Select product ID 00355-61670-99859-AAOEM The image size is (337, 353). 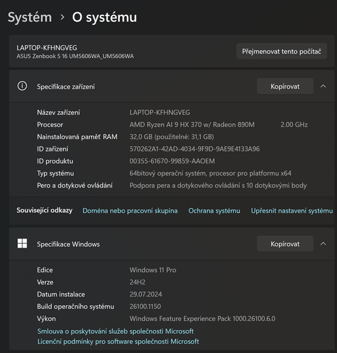click(x=172, y=161)
